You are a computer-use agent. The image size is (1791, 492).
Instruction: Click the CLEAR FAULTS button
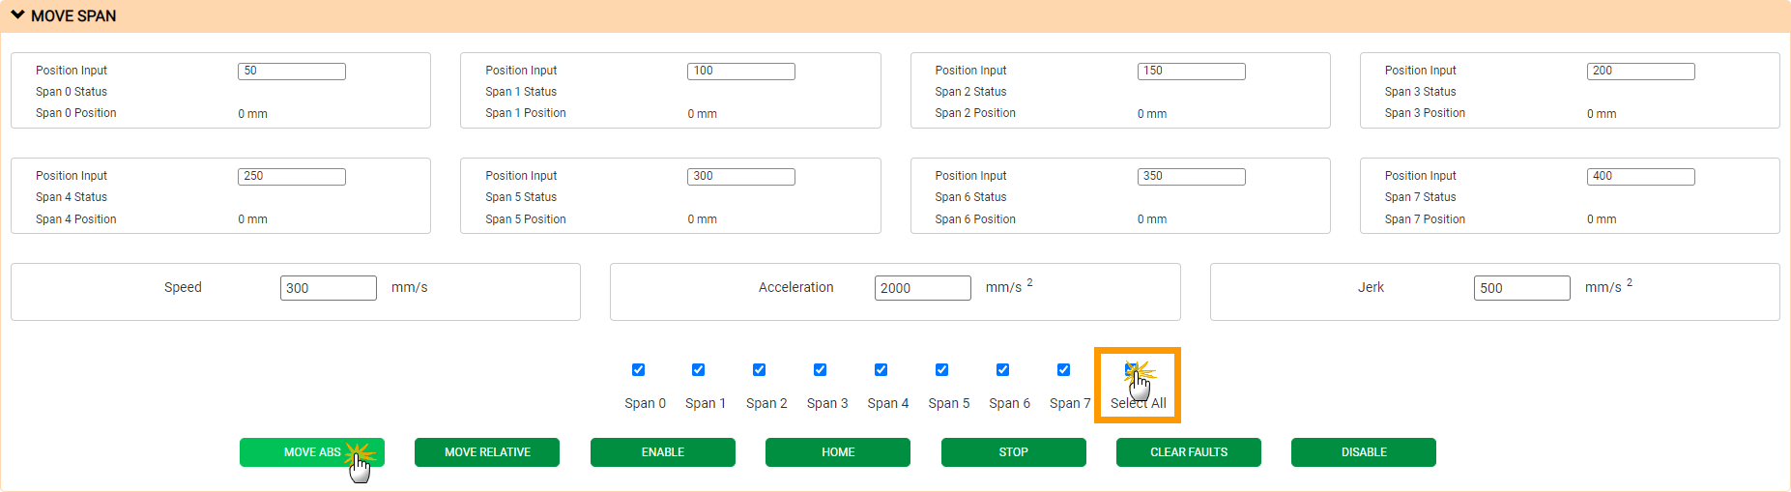pyautogui.click(x=1188, y=452)
